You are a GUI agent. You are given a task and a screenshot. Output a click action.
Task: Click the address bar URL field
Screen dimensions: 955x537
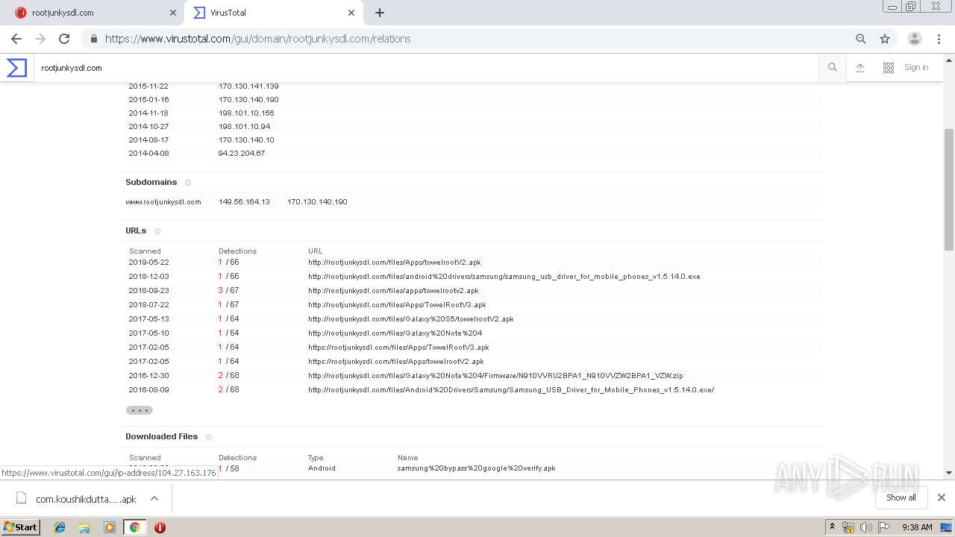pyautogui.click(x=470, y=39)
